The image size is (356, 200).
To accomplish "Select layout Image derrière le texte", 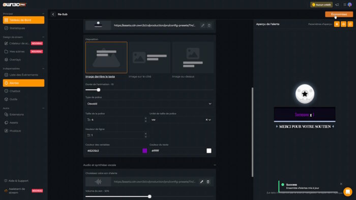I will coord(106,57).
